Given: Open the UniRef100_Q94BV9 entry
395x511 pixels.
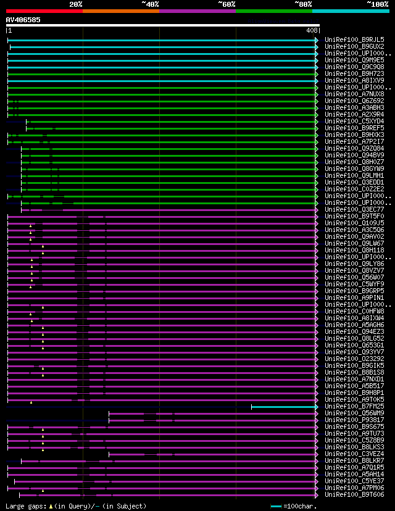Looking at the screenshot, I should pyautogui.click(x=354, y=155).
